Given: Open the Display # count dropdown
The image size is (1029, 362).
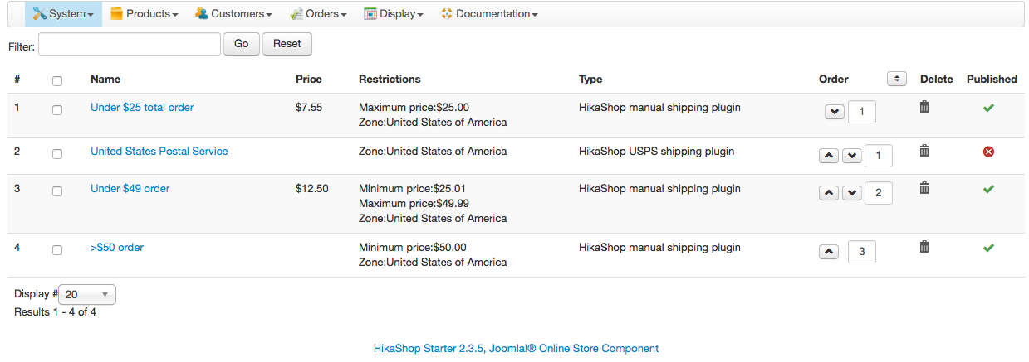Looking at the screenshot, I should click(x=87, y=294).
